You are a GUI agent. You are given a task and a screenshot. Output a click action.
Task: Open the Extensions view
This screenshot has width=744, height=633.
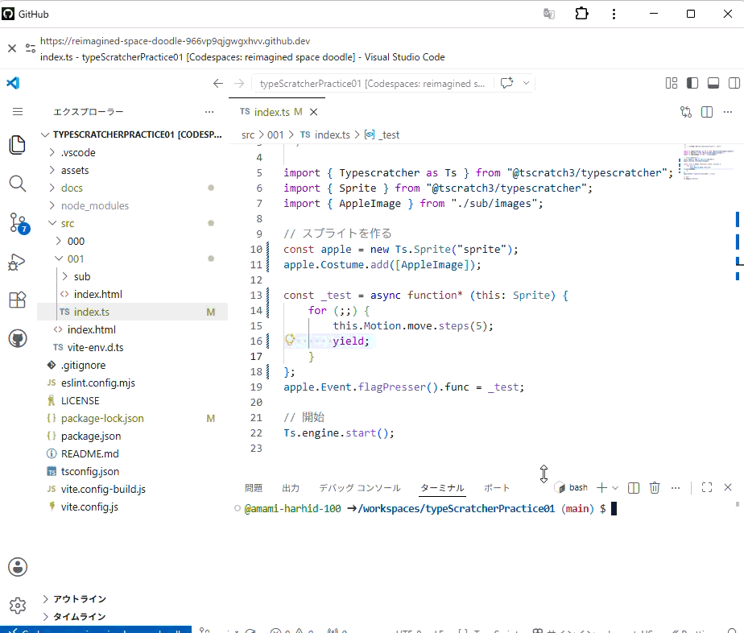pyautogui.click(x=18, y=300)
